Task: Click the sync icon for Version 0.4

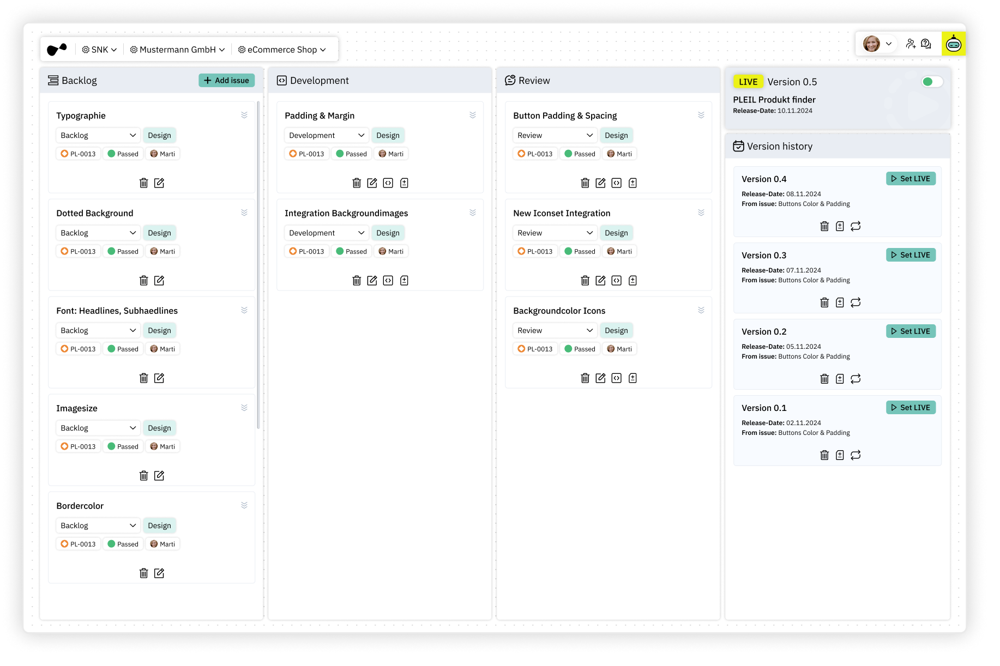Action: click(856, 226)
